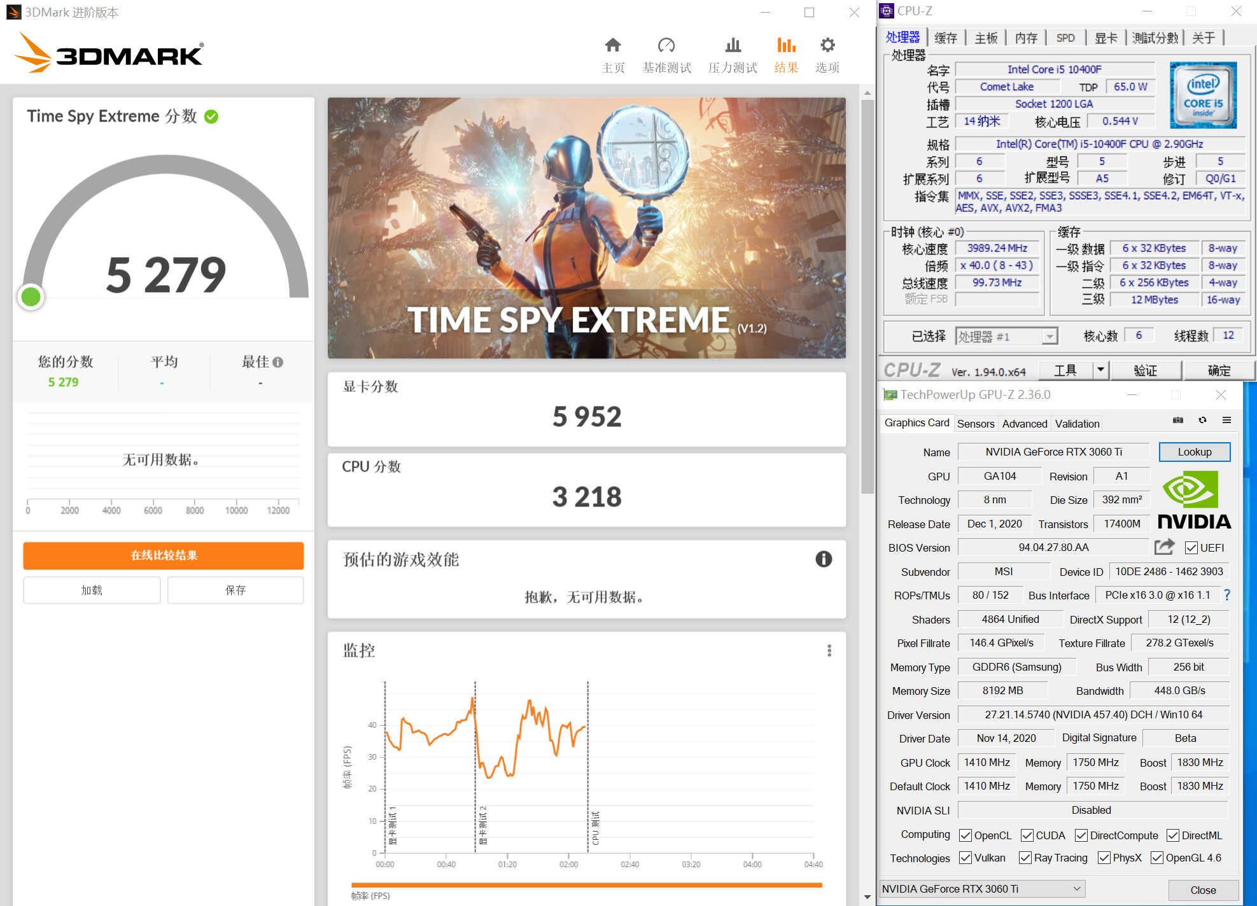Click the scrollbar down arrow in 3DMark

(x=867, y=897)
